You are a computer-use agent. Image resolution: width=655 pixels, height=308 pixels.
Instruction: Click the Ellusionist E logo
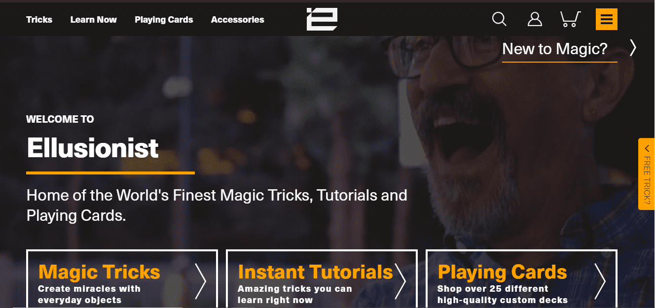(x=322, y=19)
